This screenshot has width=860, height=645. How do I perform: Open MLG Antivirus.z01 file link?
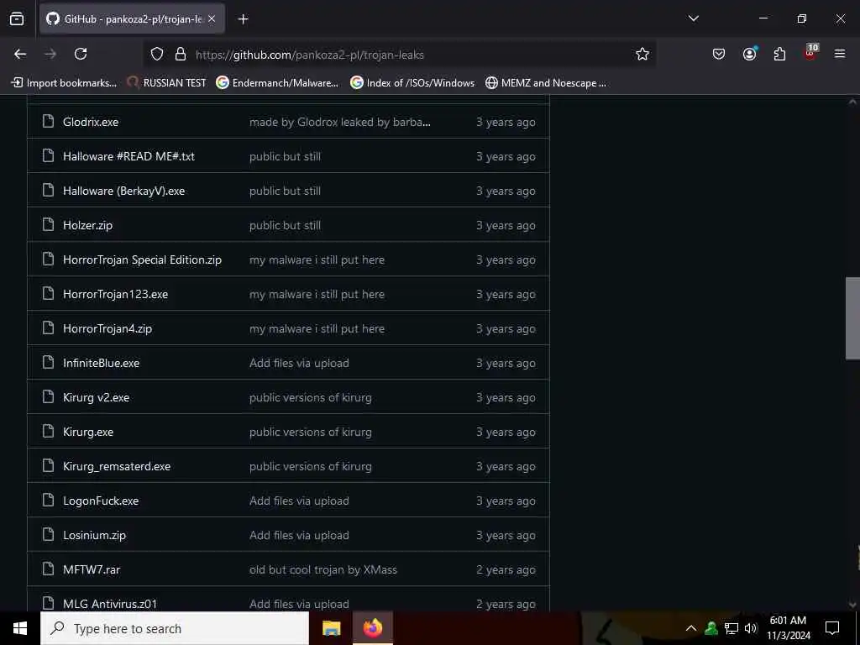pos(110,604)
